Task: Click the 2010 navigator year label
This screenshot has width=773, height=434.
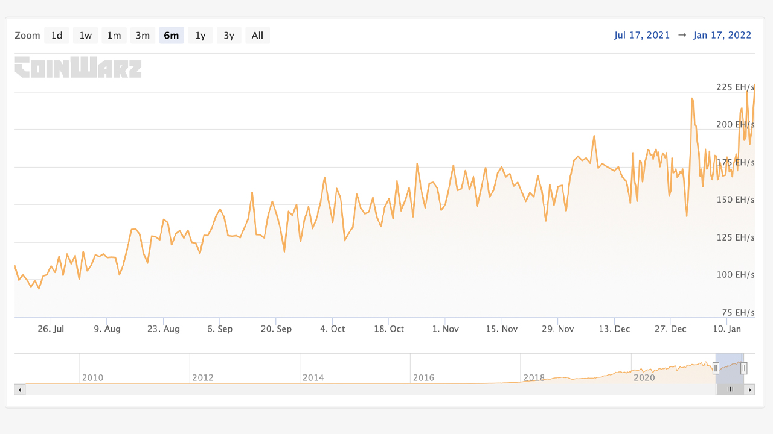Action: pos(92,378)
